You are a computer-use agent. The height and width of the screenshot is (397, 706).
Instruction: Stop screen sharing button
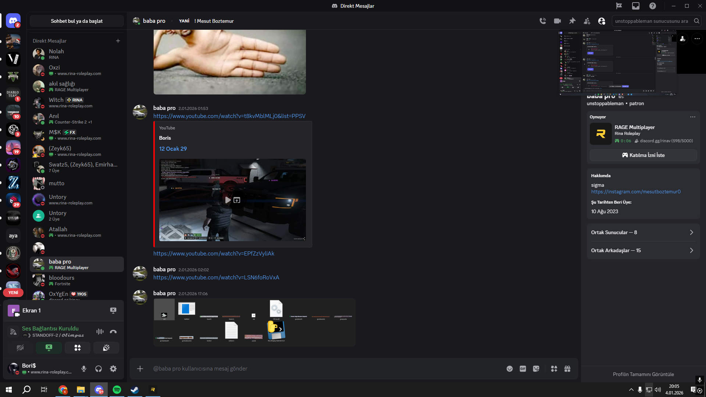[49, 348]
